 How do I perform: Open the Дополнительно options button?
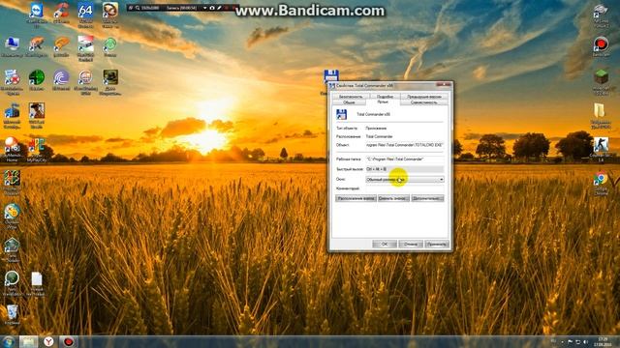[427, 198]
